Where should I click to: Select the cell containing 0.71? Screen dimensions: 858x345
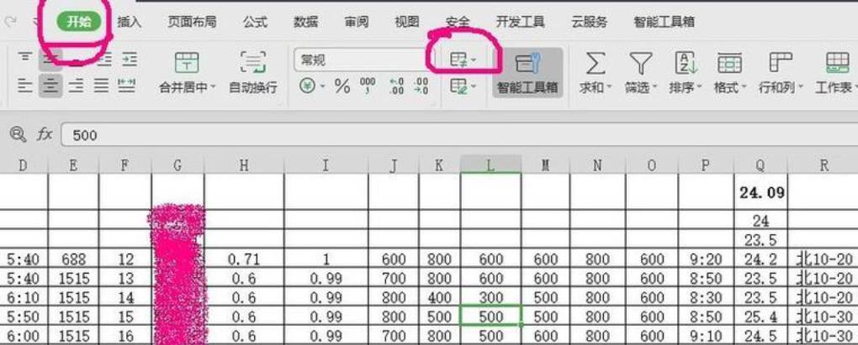point(244,259)
